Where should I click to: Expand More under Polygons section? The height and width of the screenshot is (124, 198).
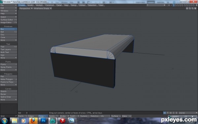[9, 85]
